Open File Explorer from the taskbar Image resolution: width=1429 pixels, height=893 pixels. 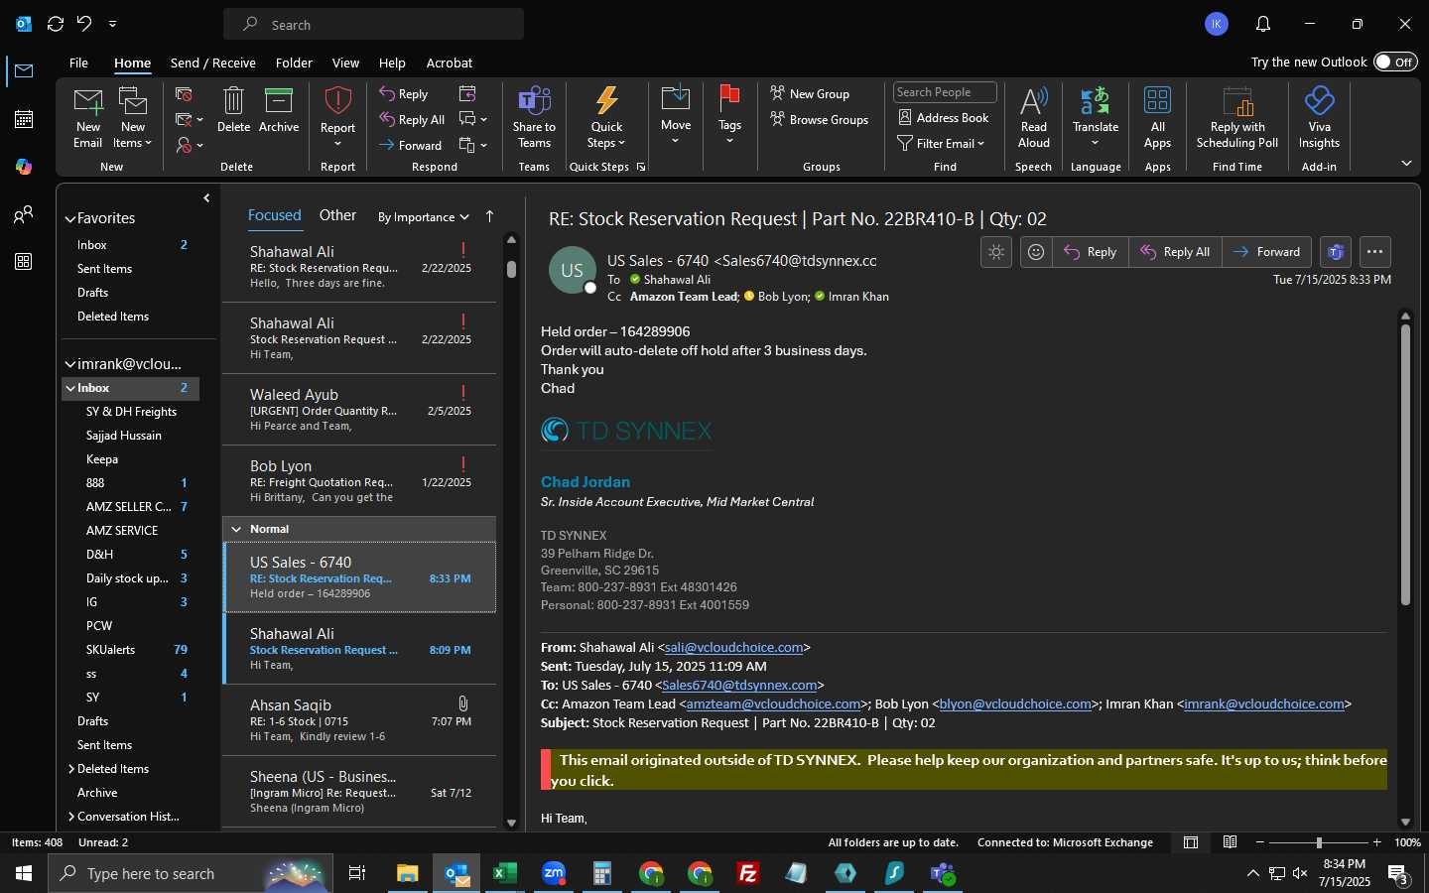[408, 873]
